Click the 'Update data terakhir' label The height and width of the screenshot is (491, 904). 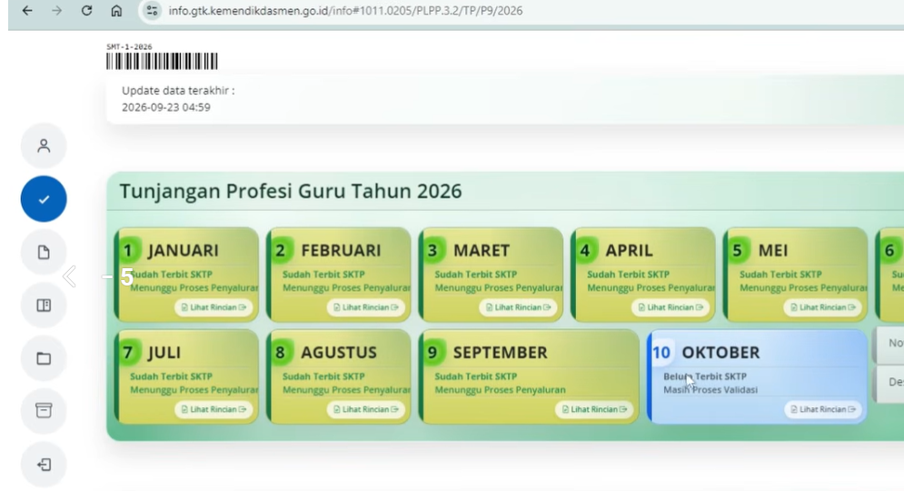pos(178,91)
